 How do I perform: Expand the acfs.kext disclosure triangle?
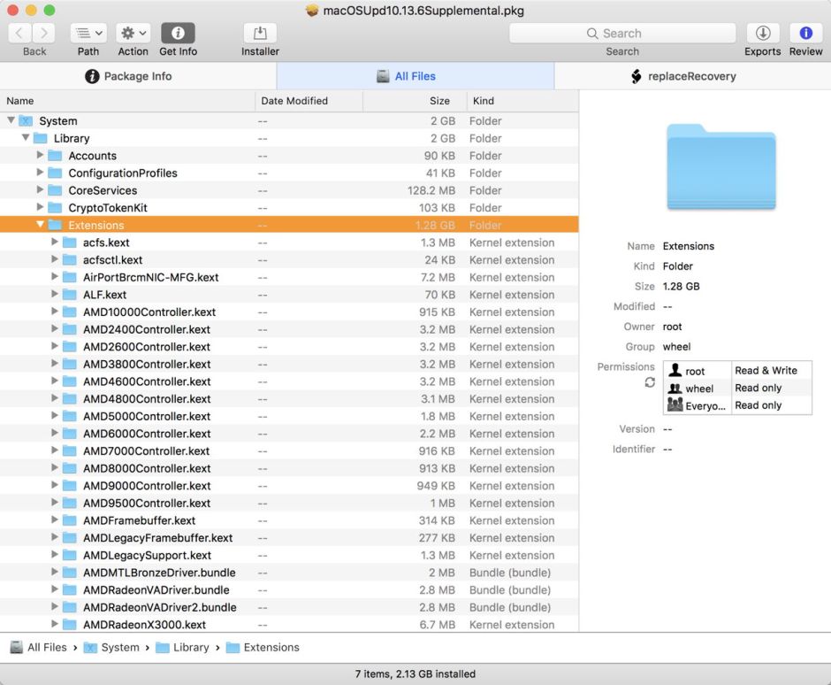[55, 242]
